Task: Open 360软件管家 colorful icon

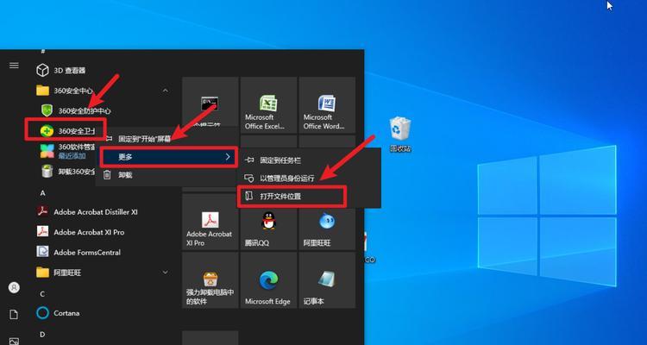Action: click(47, 151)
